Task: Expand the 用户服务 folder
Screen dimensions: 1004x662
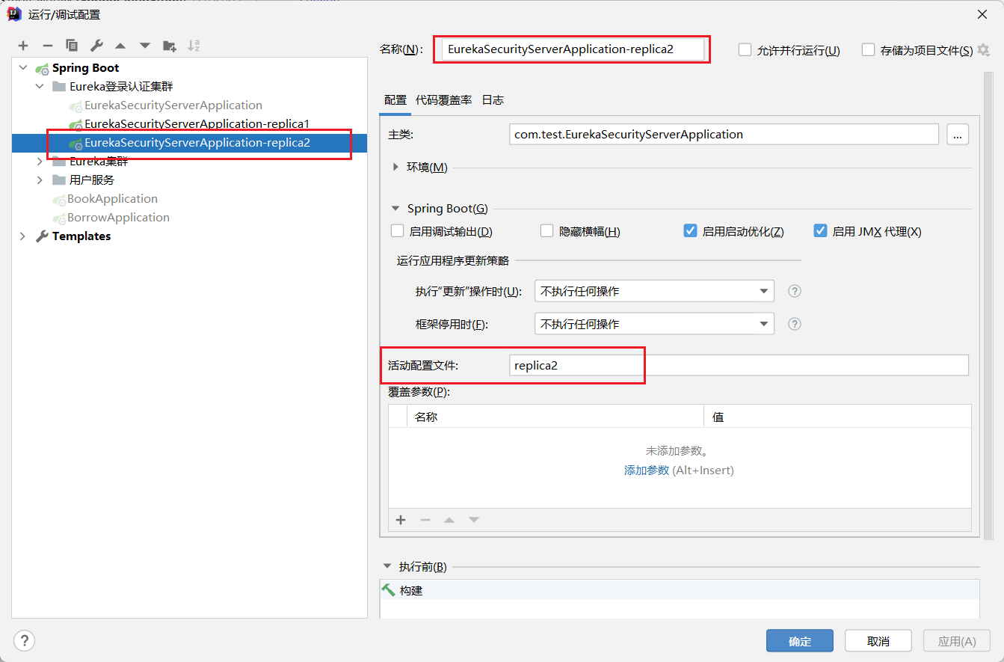Action: [x=40, y=180]
